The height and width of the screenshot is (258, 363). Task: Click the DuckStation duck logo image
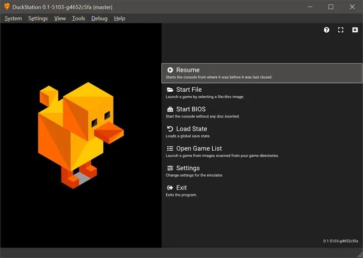coord(81,136)
